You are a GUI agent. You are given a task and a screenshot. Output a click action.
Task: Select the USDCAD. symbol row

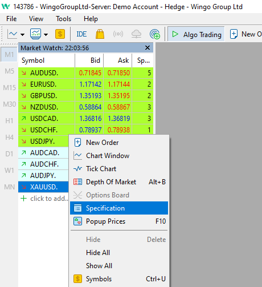tap(85, 119)
